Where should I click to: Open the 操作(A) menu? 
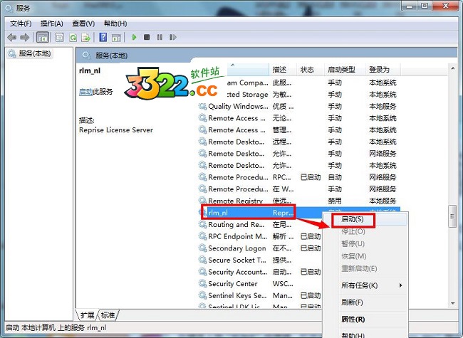tap(52, 23)
